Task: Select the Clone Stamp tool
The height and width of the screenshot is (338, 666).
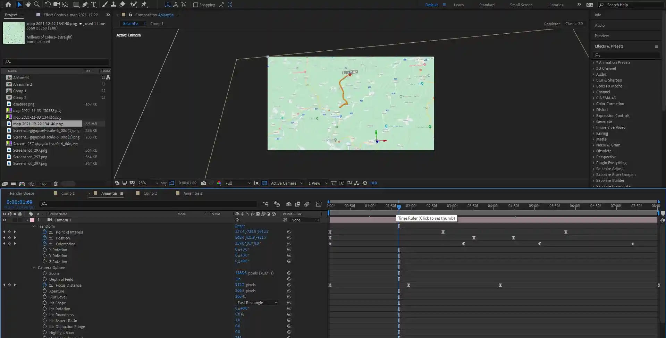Action: tap(113, 5)
